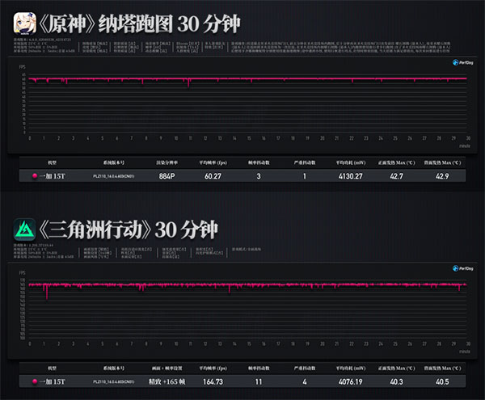
Task: Click the 平均帧率 (fps) header in Genshin table
Action: click(x=213, y=162)
